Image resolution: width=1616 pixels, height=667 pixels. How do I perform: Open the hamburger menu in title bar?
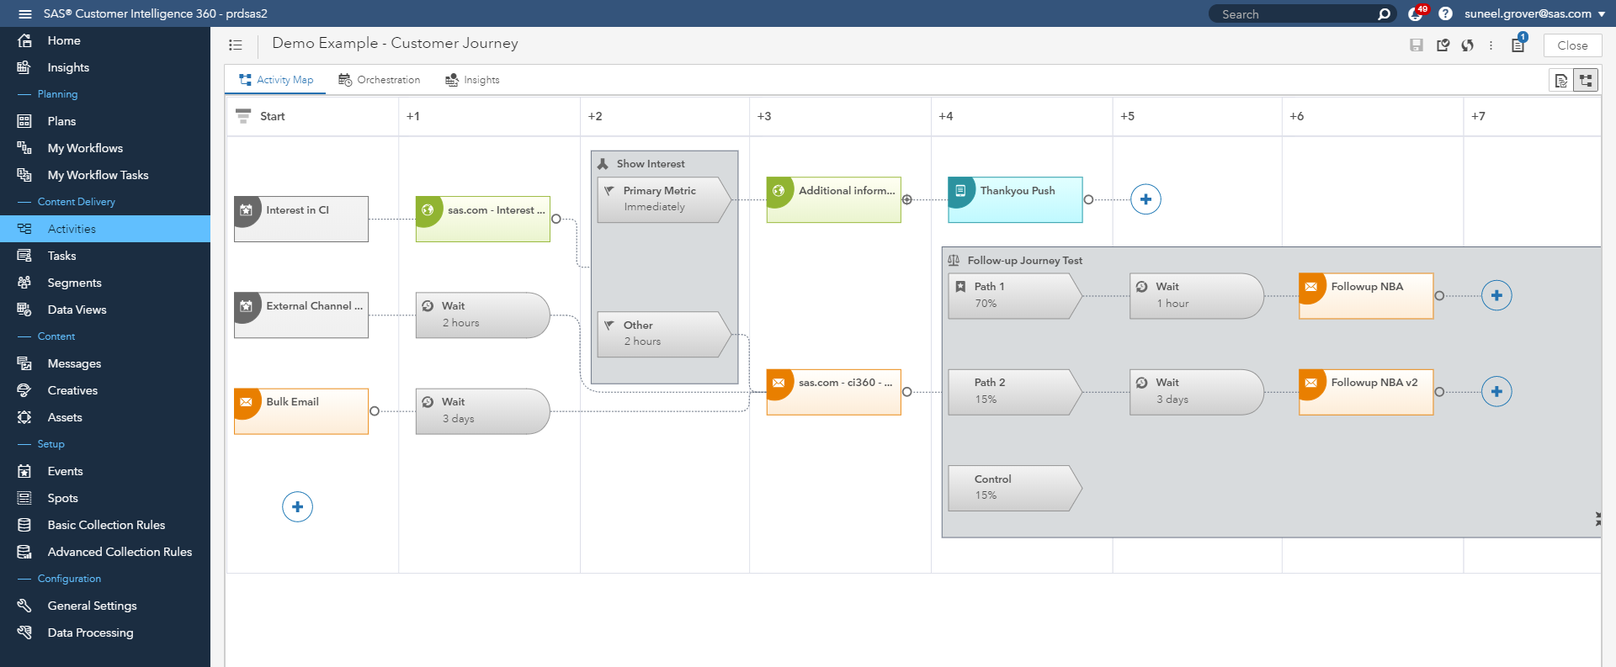click(x=25, y=13)
